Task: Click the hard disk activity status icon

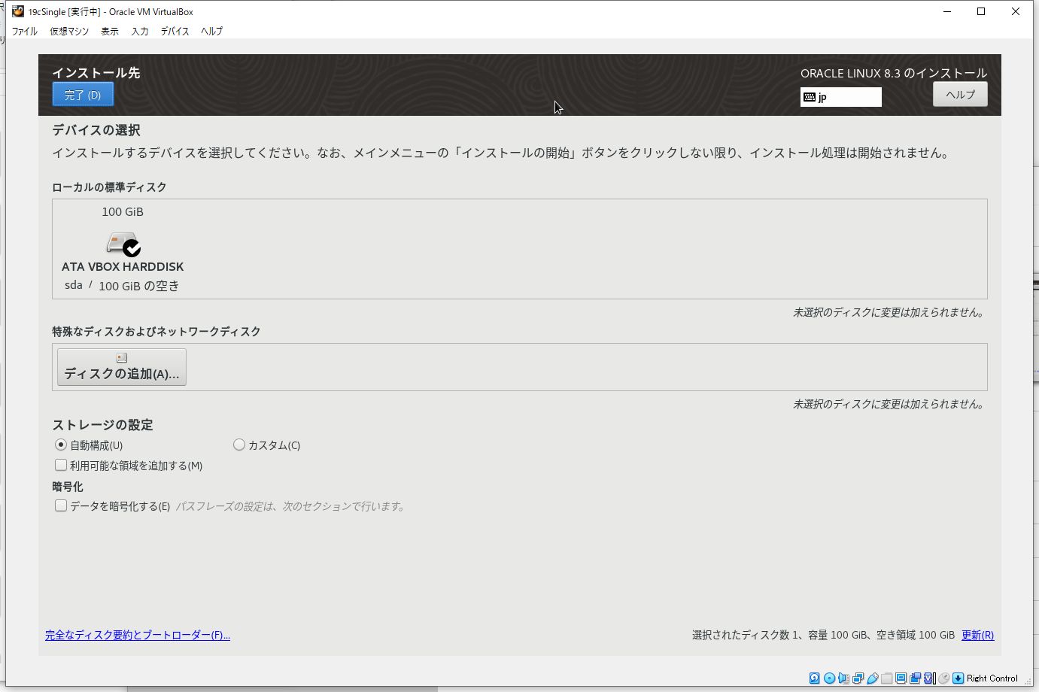Action: 815,678
